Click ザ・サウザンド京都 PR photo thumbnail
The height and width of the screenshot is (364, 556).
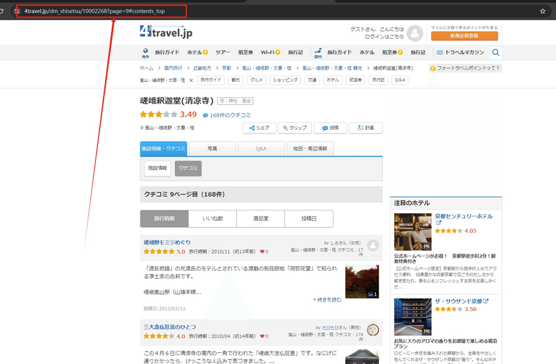[x=413, y=317]
